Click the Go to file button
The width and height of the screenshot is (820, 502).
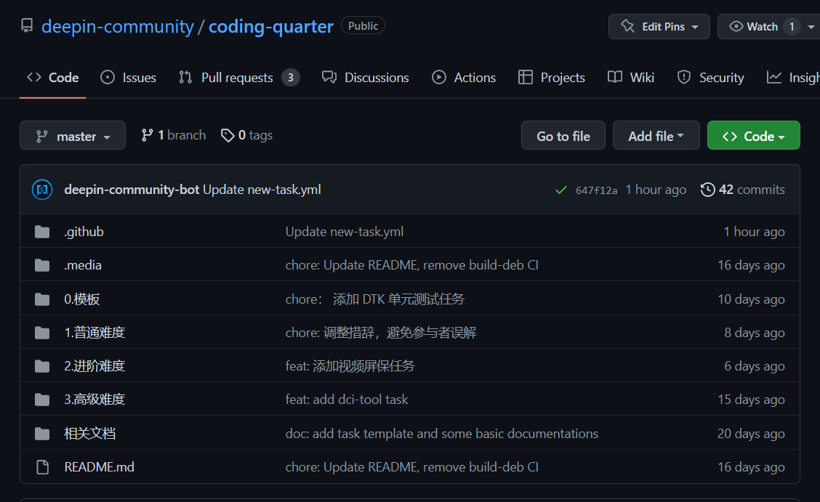[x=563, y=135]
